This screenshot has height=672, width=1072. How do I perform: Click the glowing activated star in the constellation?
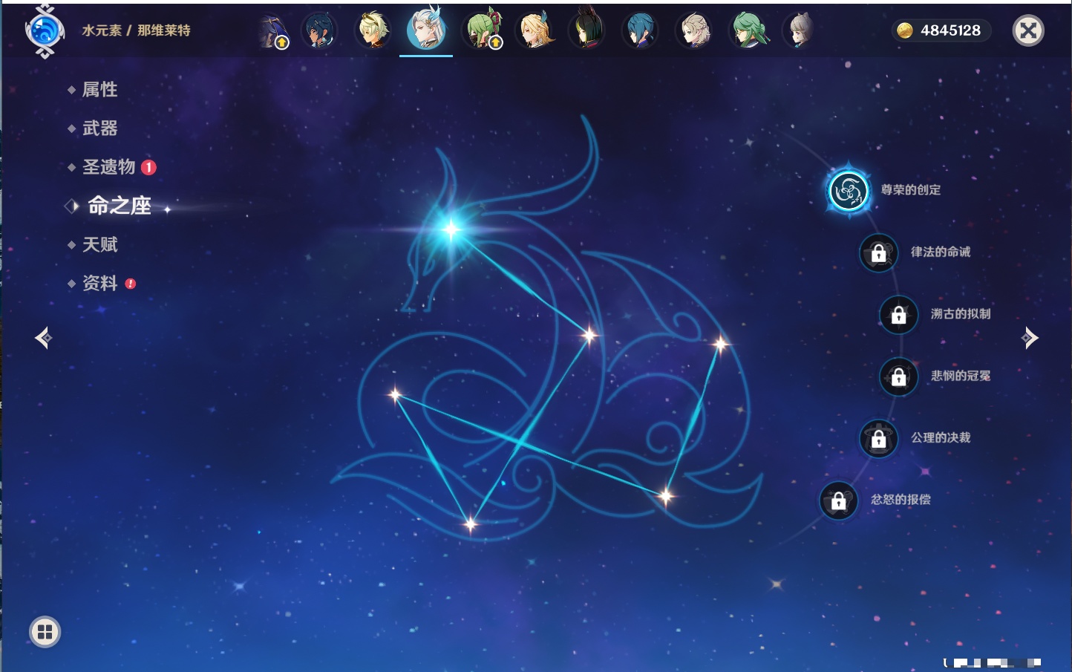tap(451, 229)
